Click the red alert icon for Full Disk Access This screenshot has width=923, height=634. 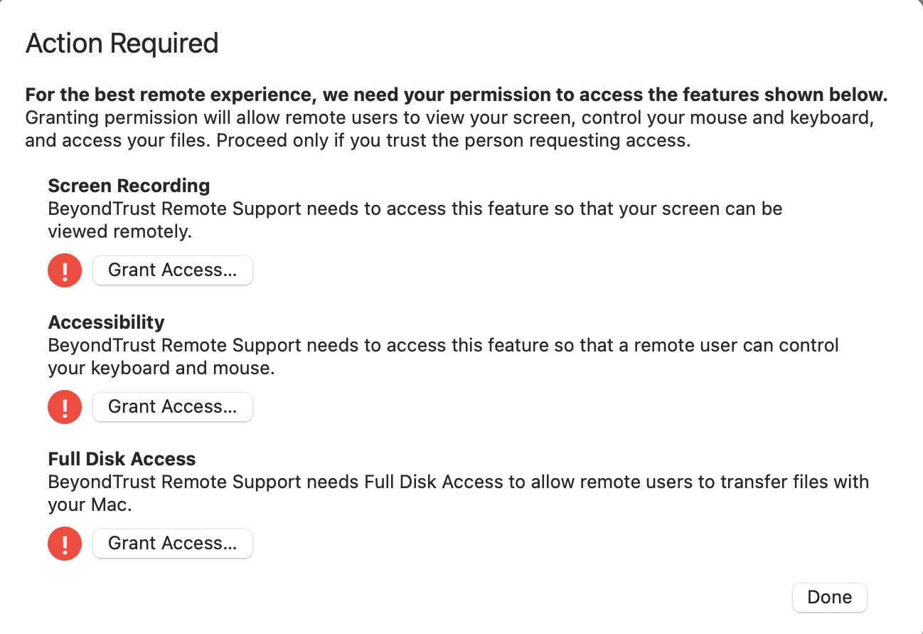(x=65, y=544)
